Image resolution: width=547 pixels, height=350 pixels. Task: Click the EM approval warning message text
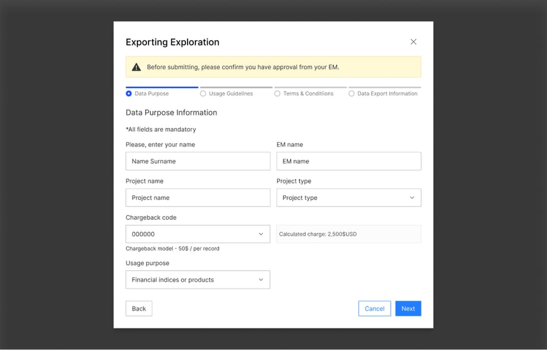tap(243, 67)
